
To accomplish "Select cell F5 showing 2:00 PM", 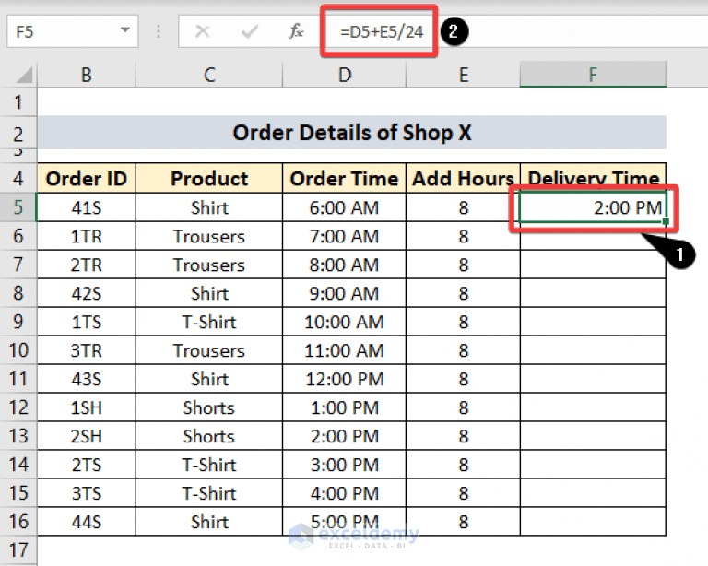I will pos(593,207).
